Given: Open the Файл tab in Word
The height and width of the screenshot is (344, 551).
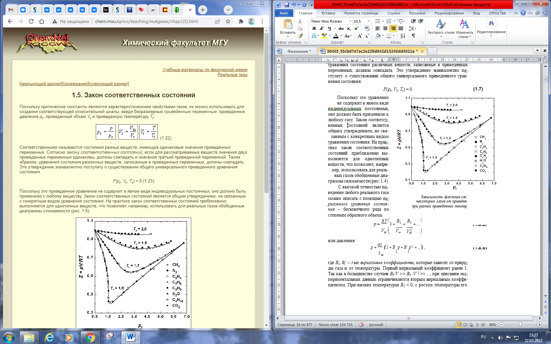Looking at the screenshot, I should [284, 13].
